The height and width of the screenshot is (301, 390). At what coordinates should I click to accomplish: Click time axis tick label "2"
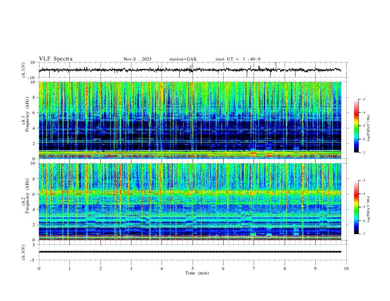click(x=100, y=269)
